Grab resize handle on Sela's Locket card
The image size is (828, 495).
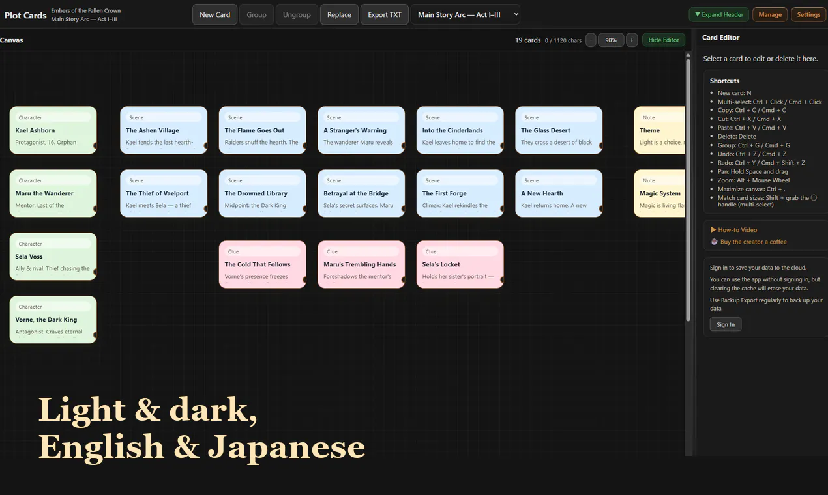coord(502,280)
